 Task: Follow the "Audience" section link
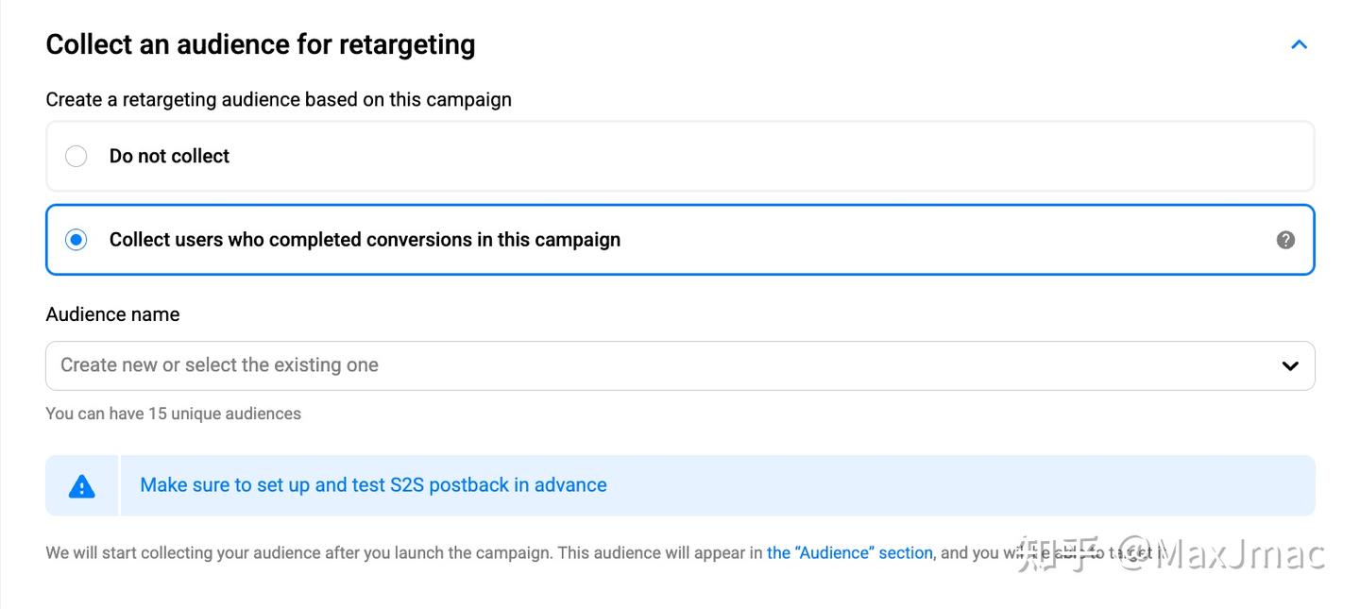(x=849, y=553)
